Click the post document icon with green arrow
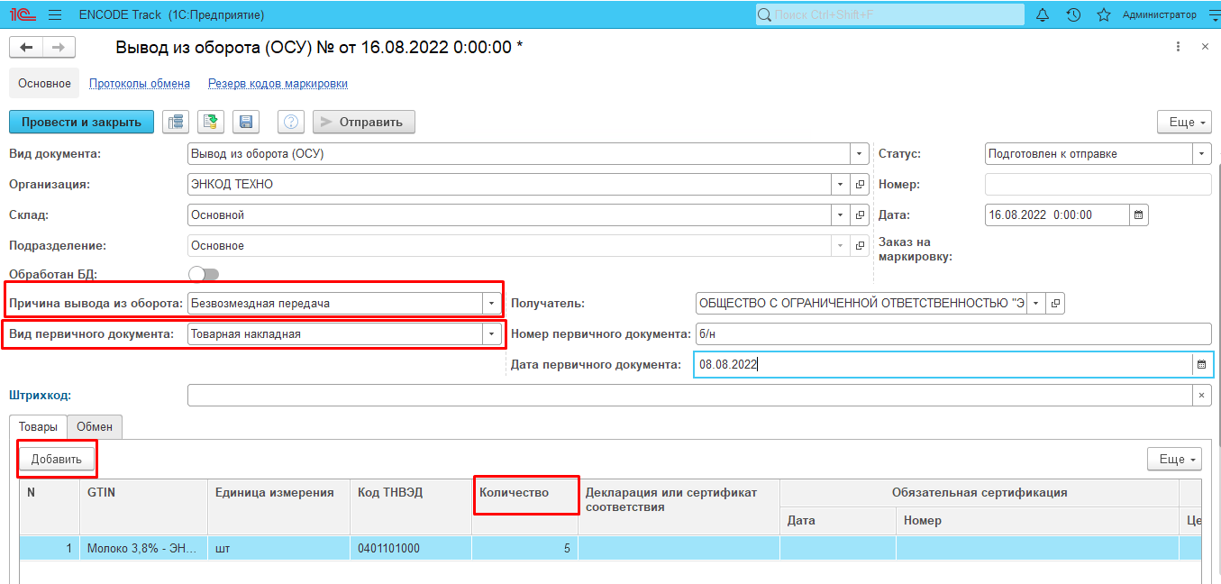Viewport: 1221px width, 584px height. [211, 122]
